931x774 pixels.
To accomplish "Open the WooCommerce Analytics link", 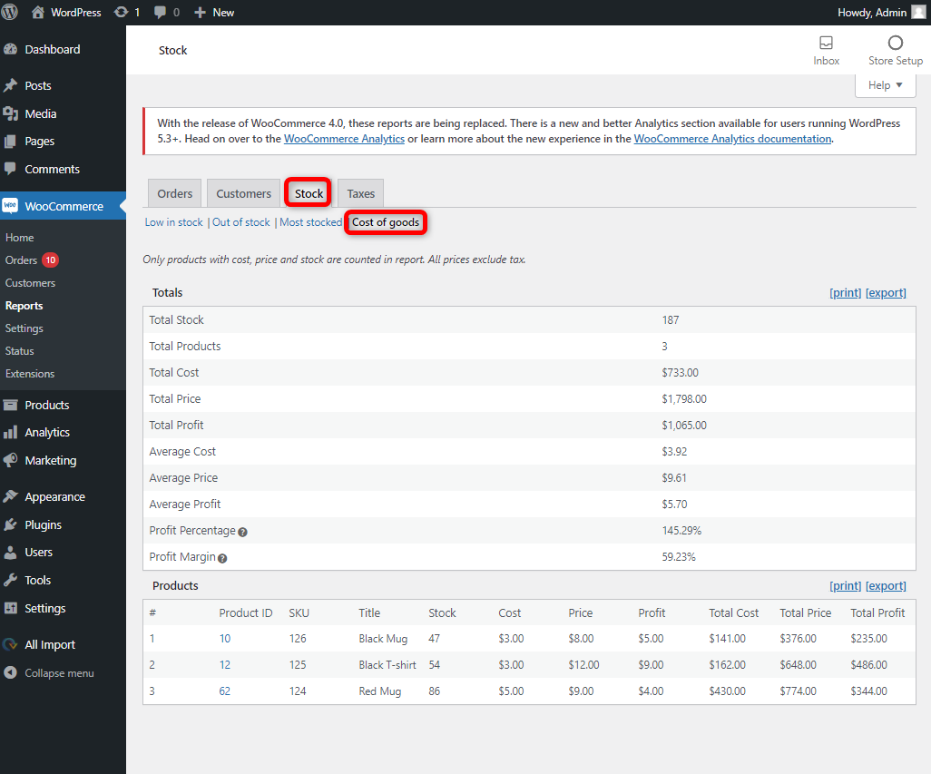I will (345, 138).
